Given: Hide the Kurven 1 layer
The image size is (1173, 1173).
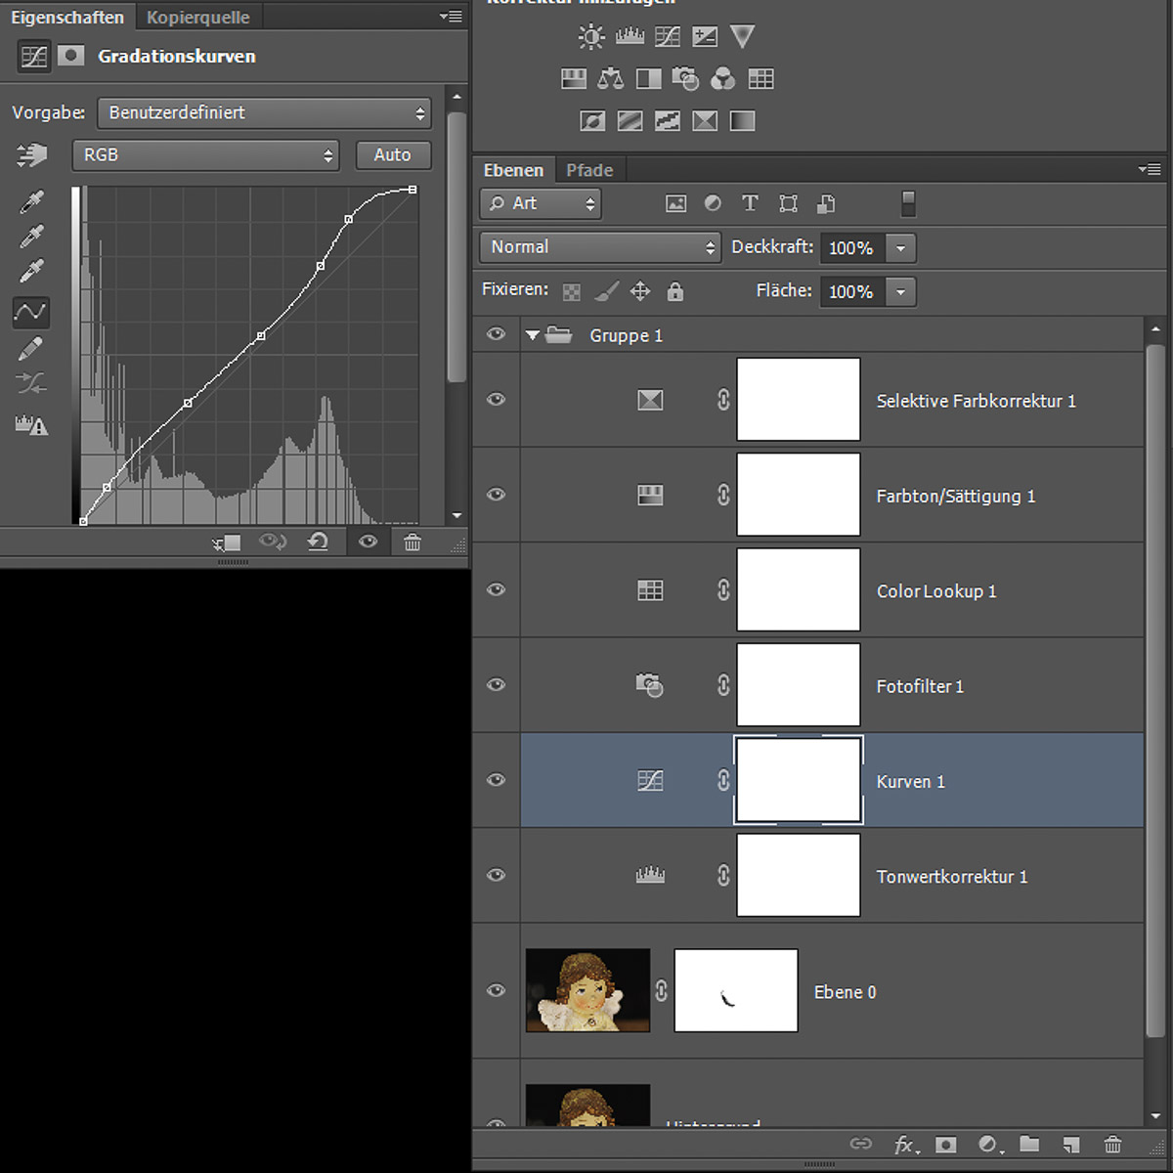Looking at the screenshot, I should (x=496, y=780).
